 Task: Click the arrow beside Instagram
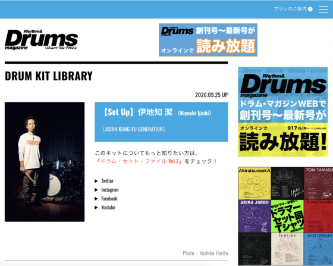96,190
